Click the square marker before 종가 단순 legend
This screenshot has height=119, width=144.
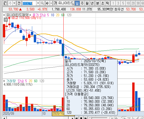[30, 15]
